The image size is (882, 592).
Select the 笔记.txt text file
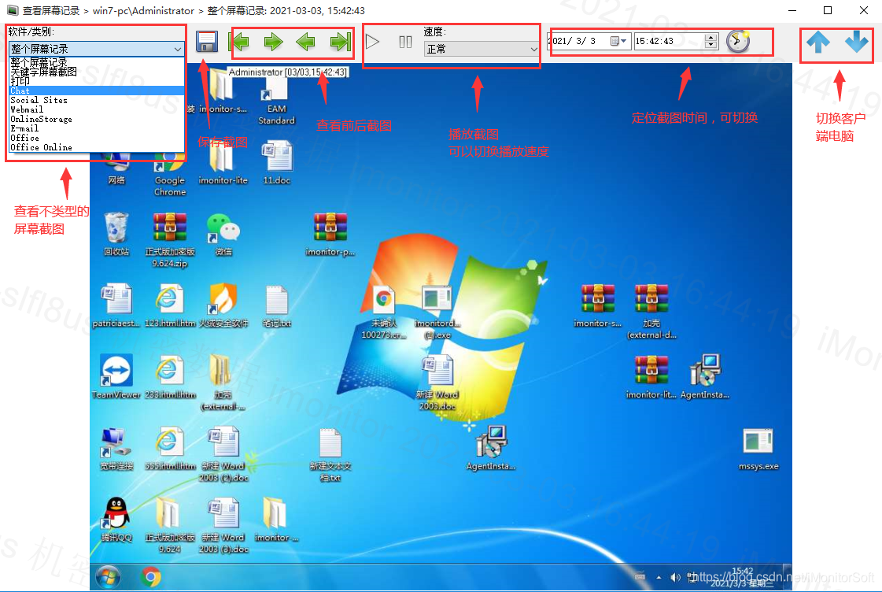click(277, 305)
